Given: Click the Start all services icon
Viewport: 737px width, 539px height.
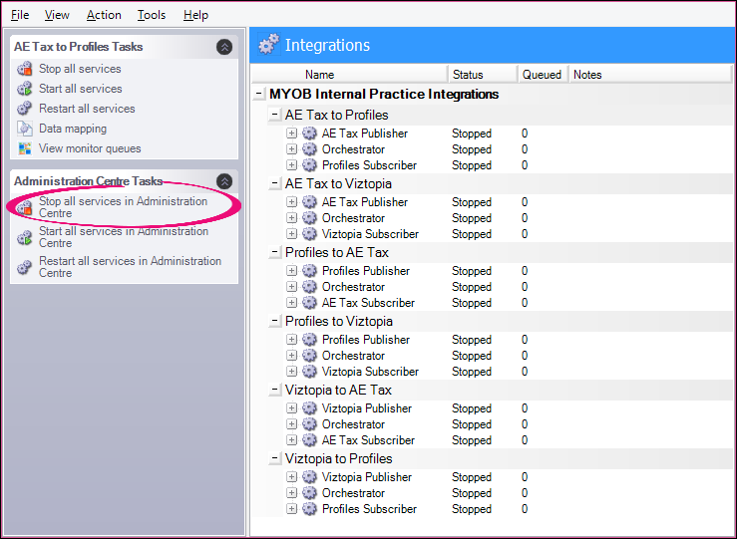Looking at the screenshot, I should [25, 89].
